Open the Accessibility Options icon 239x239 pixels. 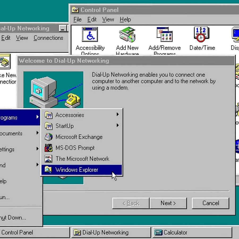click(90, 35)
